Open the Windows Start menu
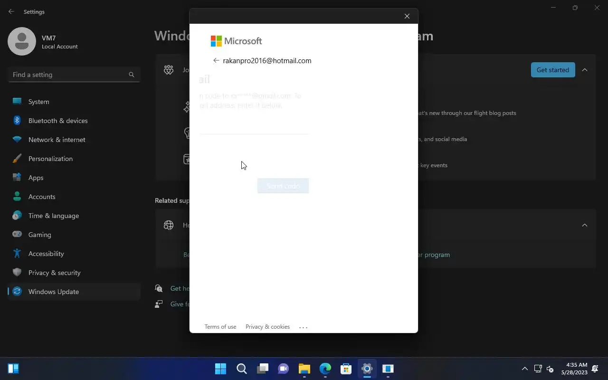The image size is (608, 380). tap(220, 369)
